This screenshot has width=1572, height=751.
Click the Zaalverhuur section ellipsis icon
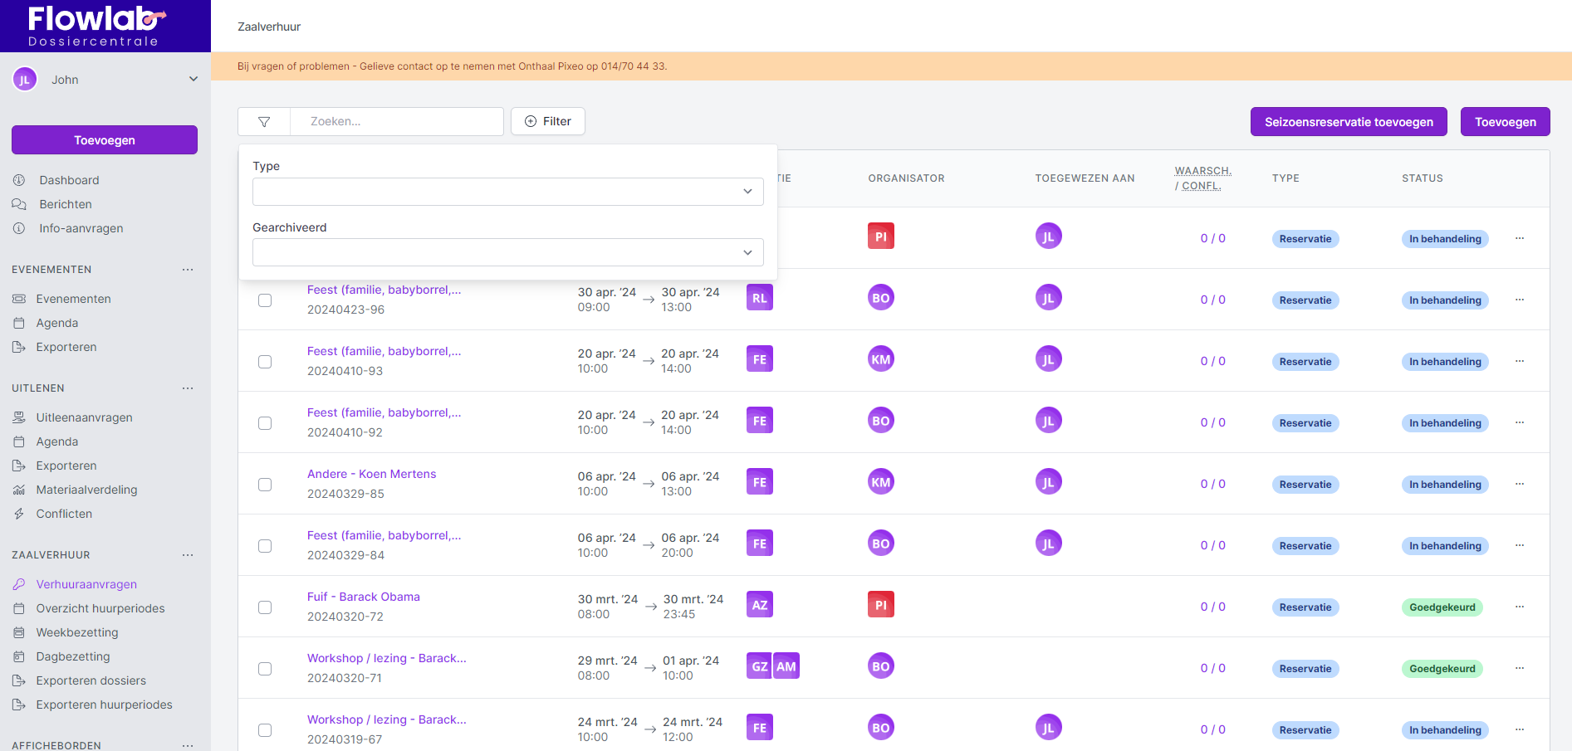(188, 555)
